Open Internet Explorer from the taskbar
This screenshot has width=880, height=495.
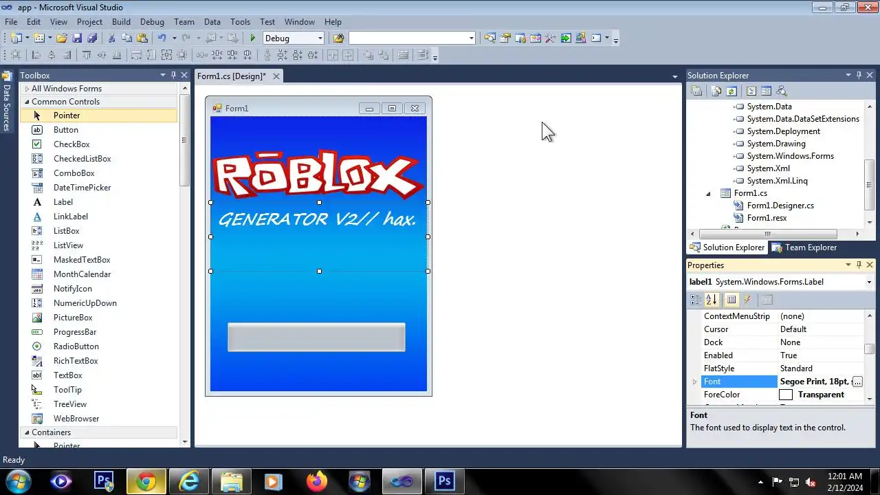188,482
